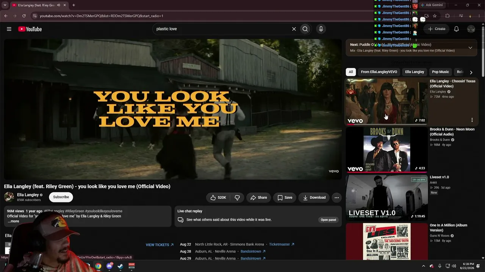485x272 pixels.
Task: Play the Brooks & Dunn Neon Moon thumbnail
Action: tap(386, 149)
